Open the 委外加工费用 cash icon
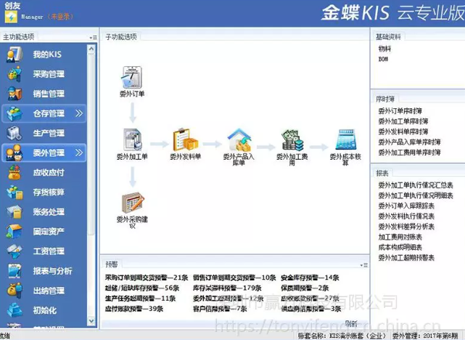The width and height of the screenshot is (465, 340). [292, 140]
